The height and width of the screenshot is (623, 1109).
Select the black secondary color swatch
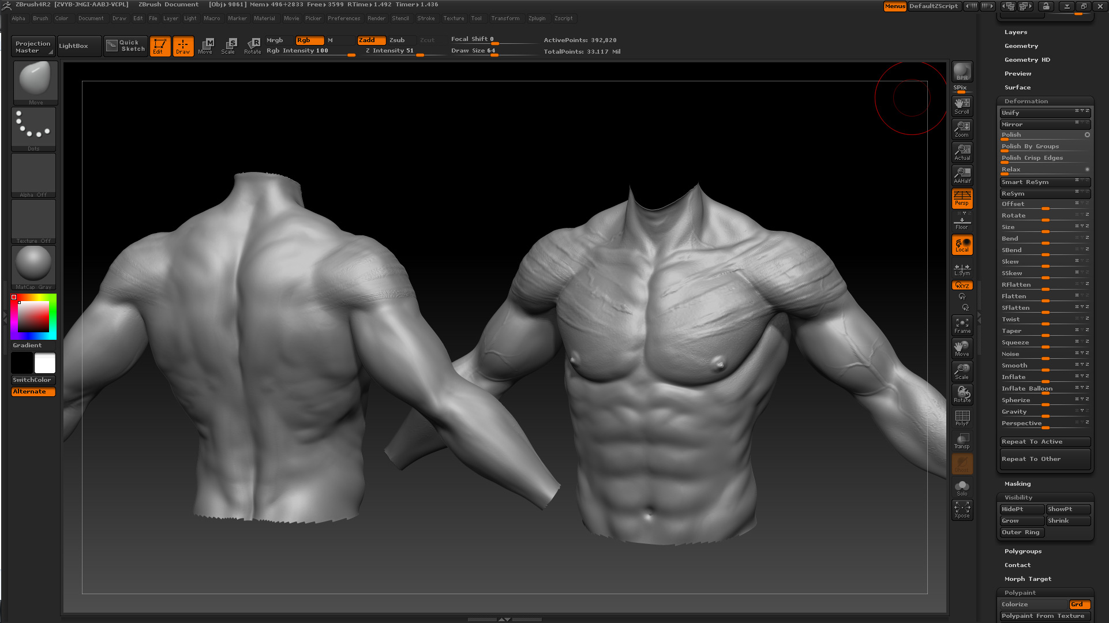pos(22,363)
